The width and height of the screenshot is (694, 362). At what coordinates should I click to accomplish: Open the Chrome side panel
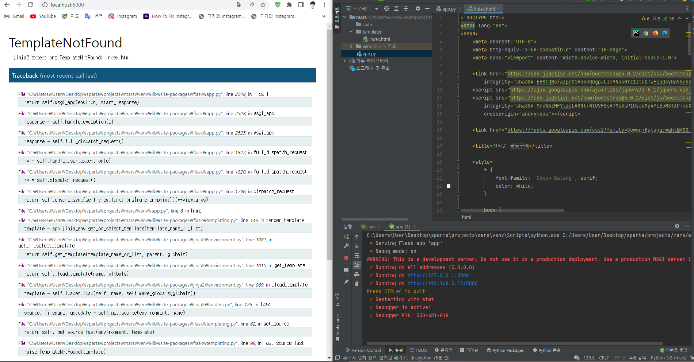(301, 5)
